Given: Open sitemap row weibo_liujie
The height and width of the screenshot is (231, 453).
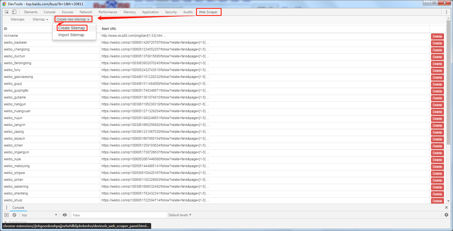Looking at the screenshot, I should [x=224, y=160].
